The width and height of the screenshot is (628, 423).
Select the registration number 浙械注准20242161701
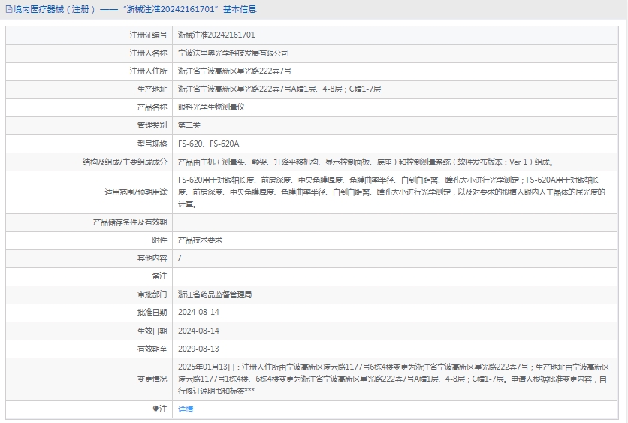(x=216, y=35)
